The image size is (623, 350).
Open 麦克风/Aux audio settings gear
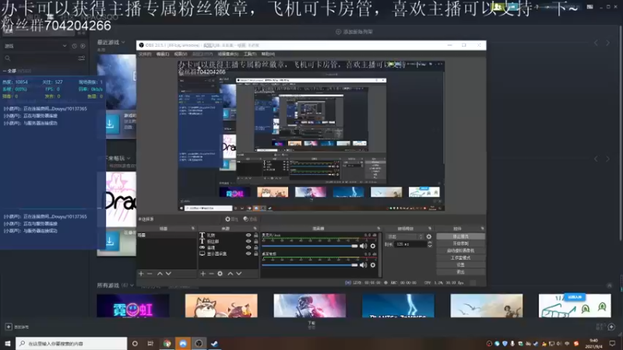pos(373,246)
